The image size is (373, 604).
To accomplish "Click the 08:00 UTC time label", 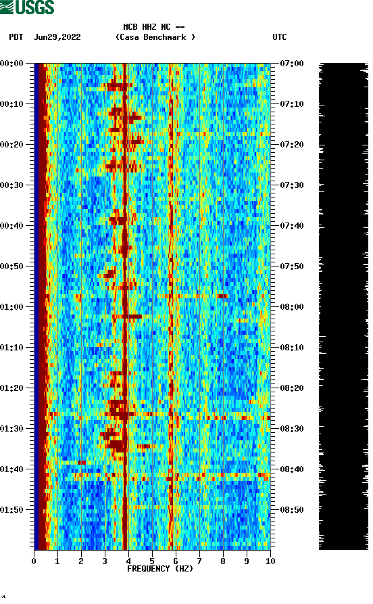I will (x=292, y=307).
